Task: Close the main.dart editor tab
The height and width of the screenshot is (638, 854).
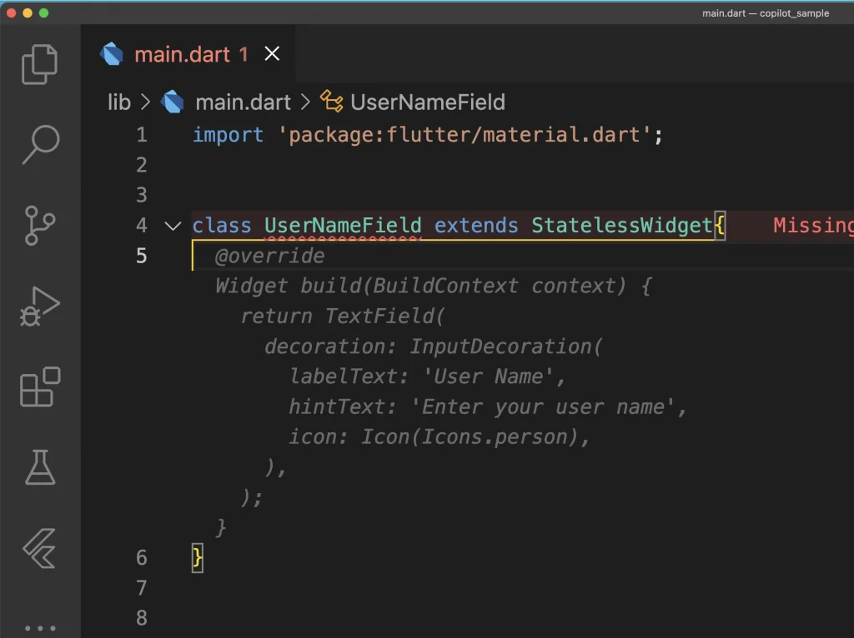Action: coord(272,54)
